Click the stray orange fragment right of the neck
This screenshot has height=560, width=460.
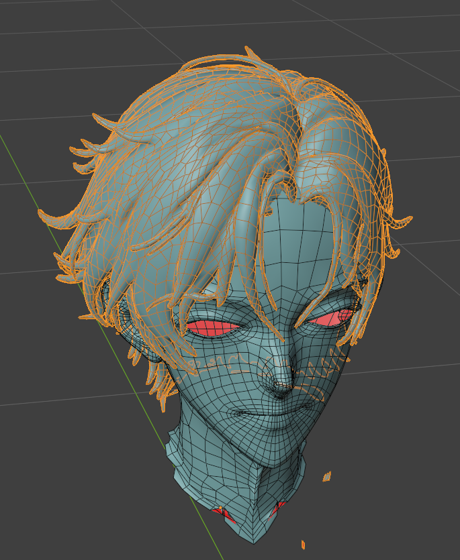tap(327, 477)
